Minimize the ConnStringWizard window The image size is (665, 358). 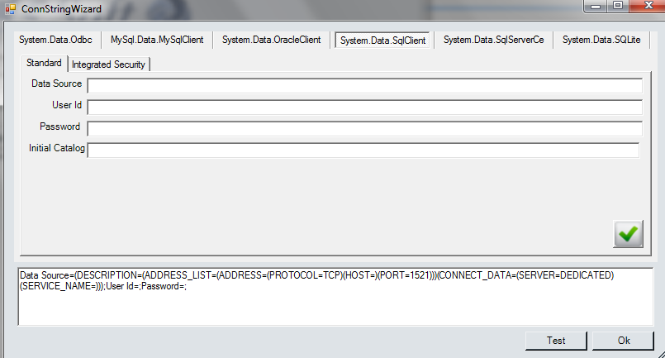coord(596,6)
